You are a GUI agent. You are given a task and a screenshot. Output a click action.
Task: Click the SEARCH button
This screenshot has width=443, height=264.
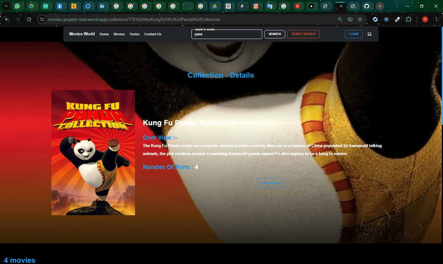click(x=275, y=34)
